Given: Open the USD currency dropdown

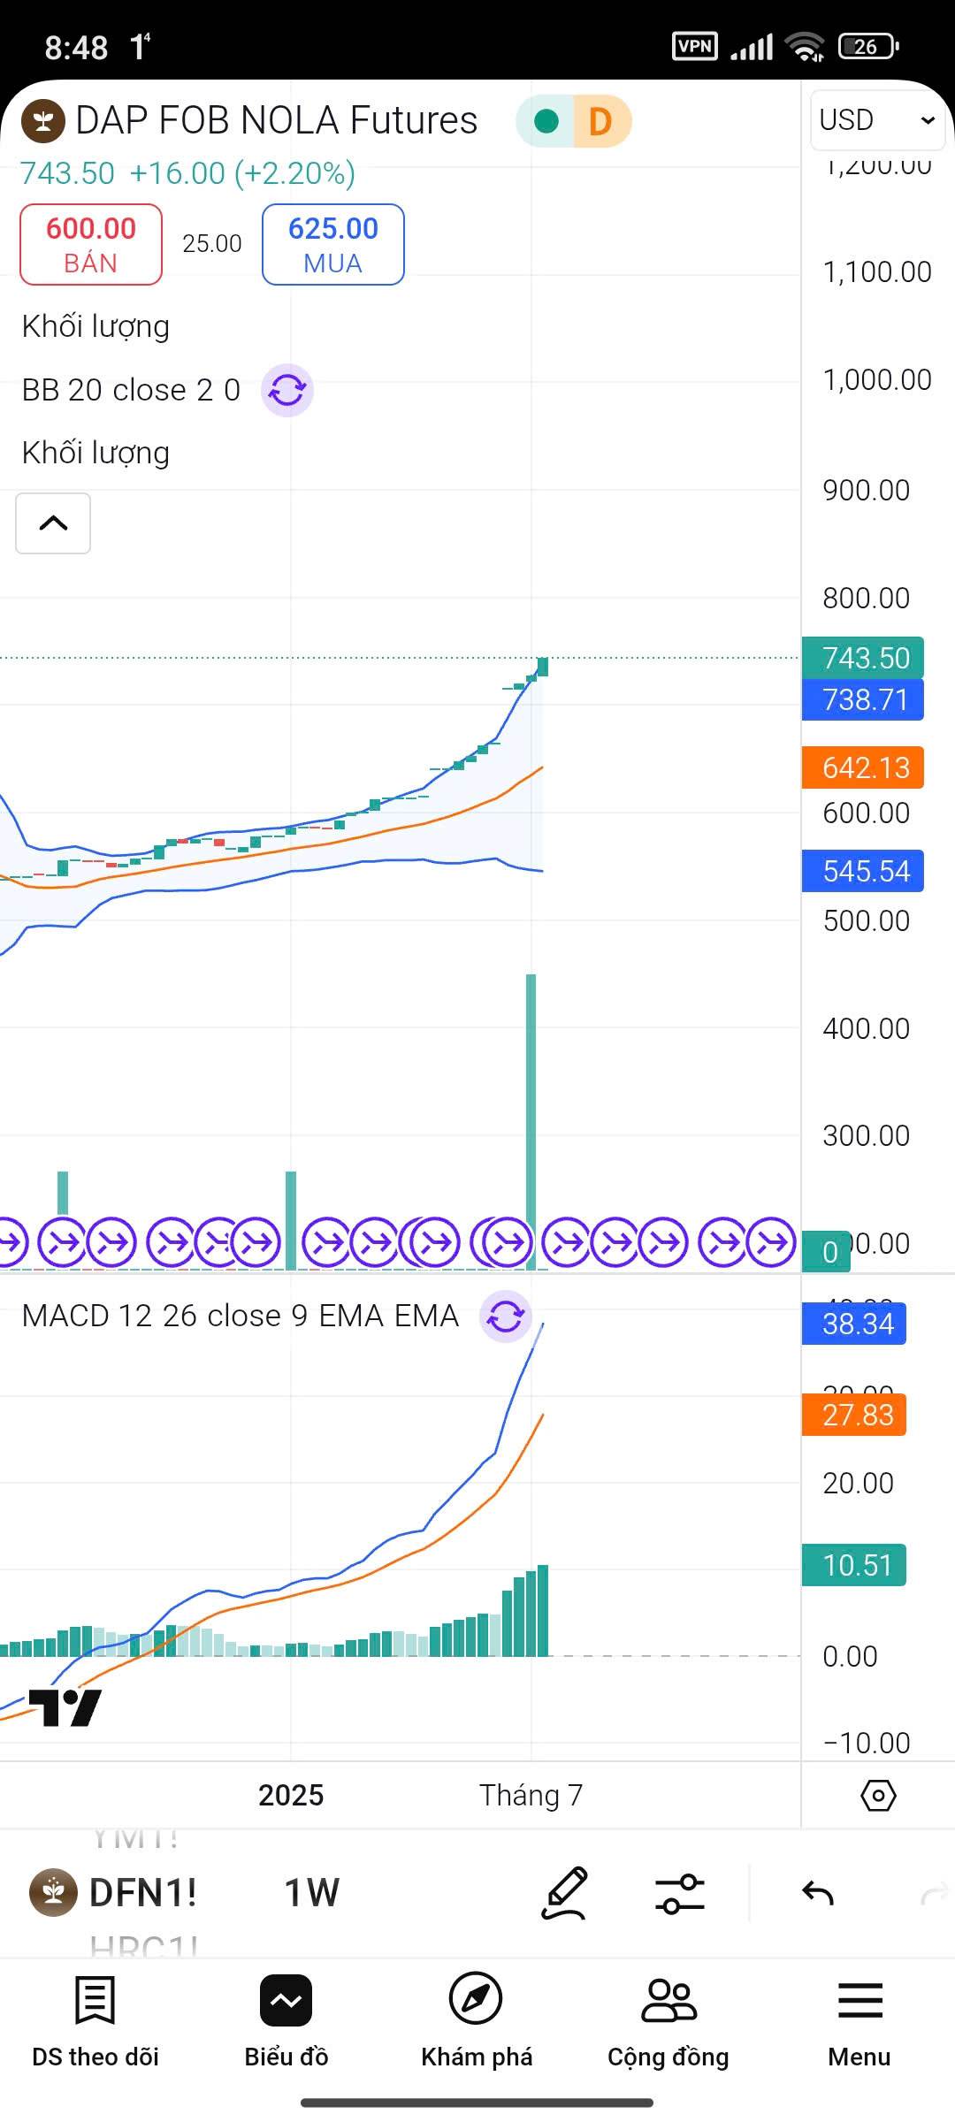Looking at the screenshot, I should [x=877, y=120].
